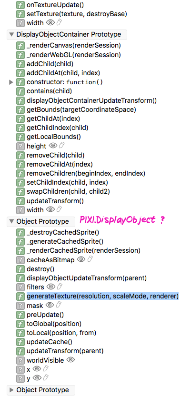Click the question mark icon beside cacheAsBitmap
181x396 pixels.
[20, 260]
